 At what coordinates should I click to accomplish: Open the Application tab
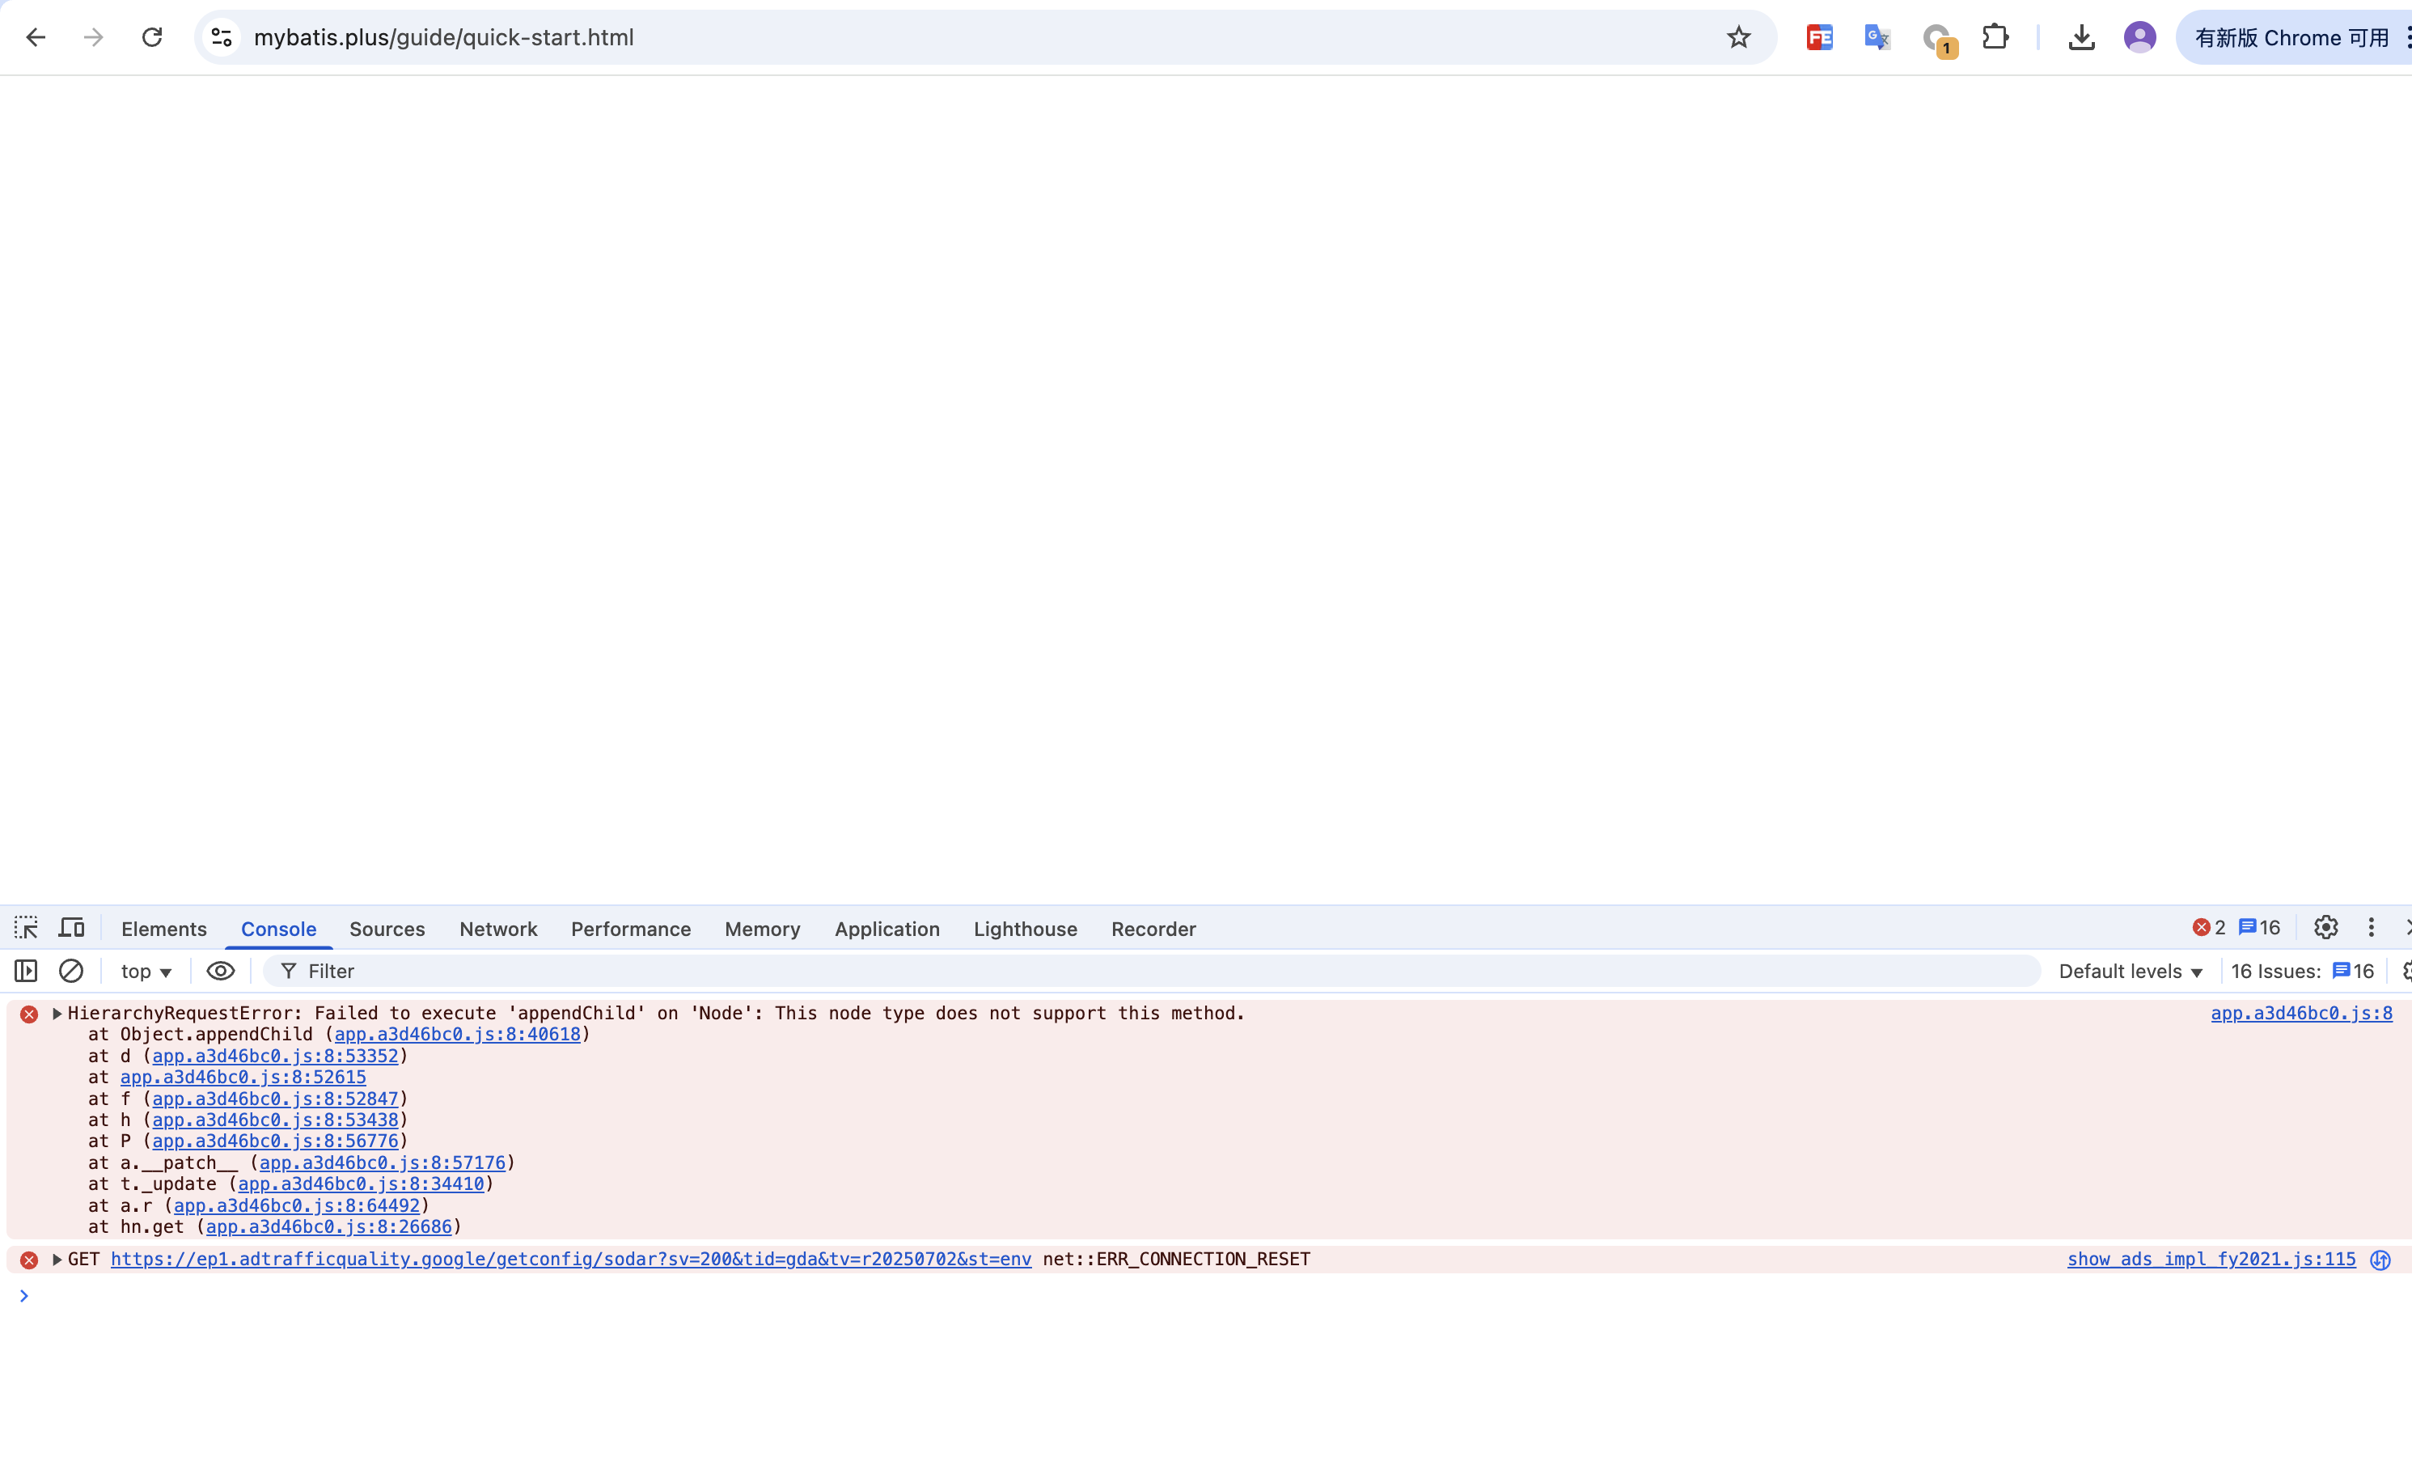point(887,929)
